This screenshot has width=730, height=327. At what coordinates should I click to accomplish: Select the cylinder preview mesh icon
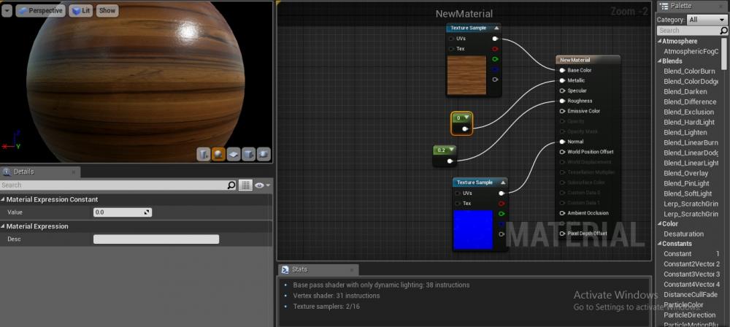coord(203,154)
